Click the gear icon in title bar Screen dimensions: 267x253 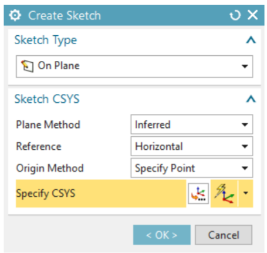15,15
